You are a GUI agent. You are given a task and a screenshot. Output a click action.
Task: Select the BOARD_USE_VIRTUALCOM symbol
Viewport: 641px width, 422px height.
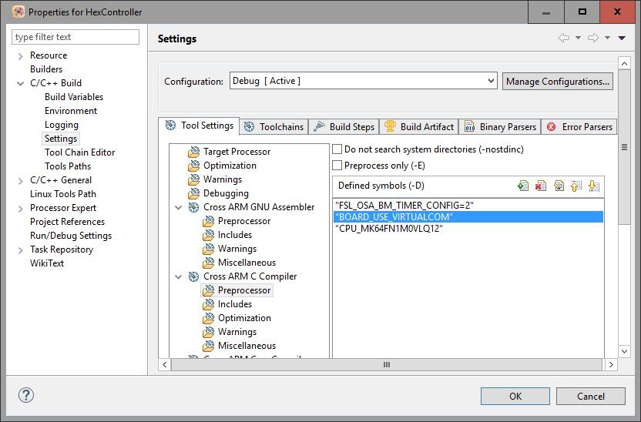click(468, 216)
